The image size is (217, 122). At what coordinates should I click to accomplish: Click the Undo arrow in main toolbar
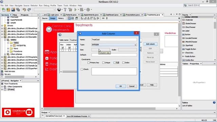point(24,10)
